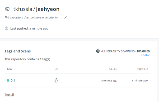Viewport: 159px width, 102px height.
Task: Click the Tags and Scans heading
Action: click(x=18, y=51)
